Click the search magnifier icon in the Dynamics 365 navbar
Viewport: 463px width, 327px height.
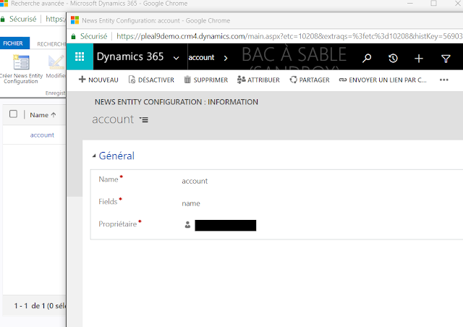click(x=367, y=58)
